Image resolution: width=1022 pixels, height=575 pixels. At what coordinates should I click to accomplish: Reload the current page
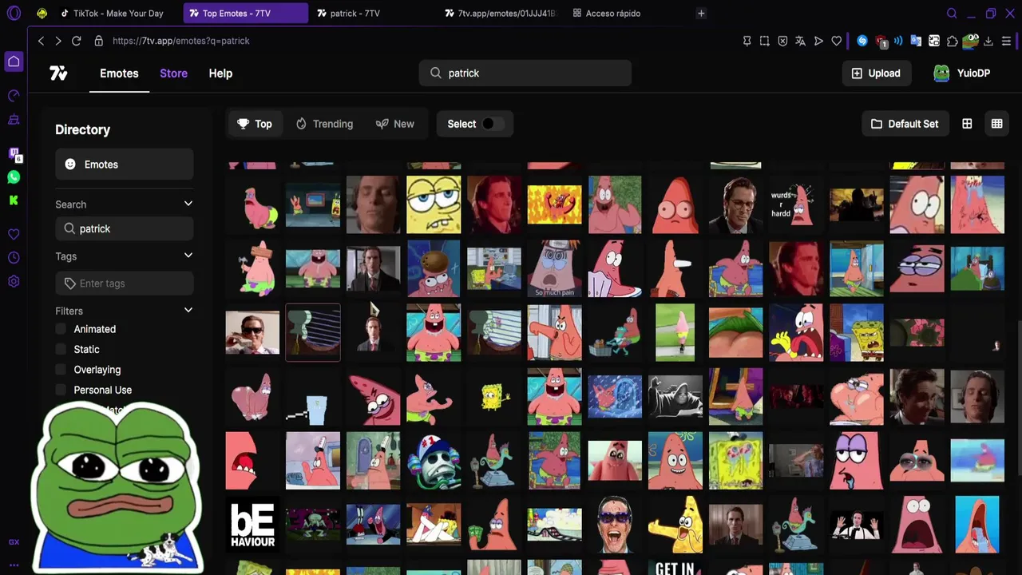tap(77, 41)
